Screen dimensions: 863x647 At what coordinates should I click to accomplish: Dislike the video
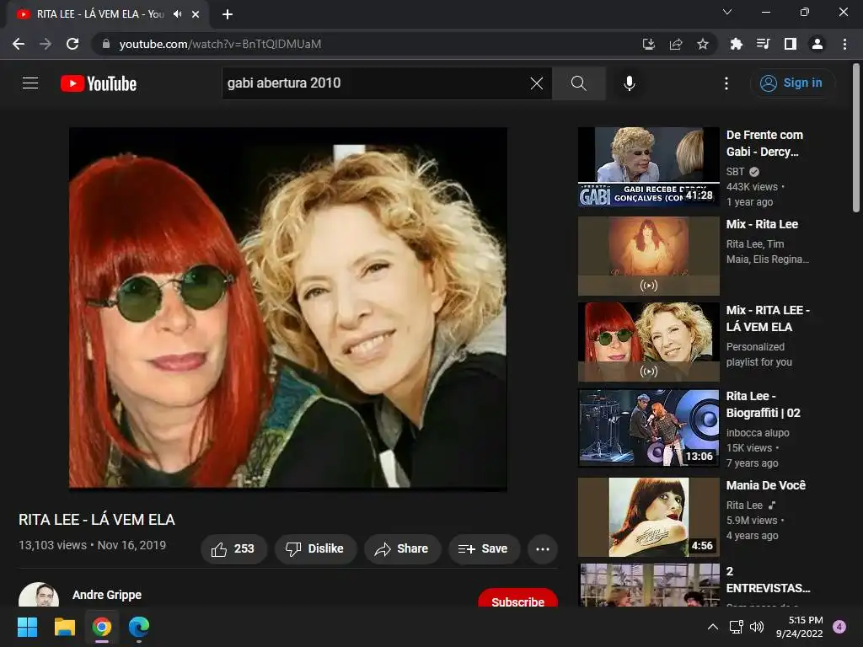[315, 548]
